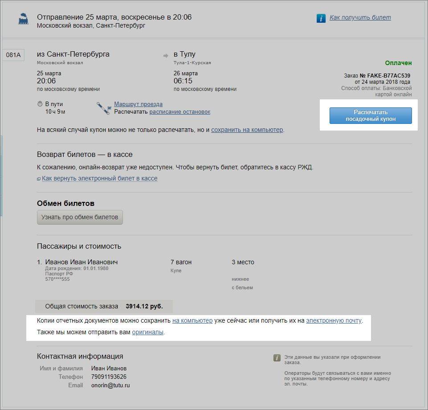428x410 pixels.
Task: Click order number FAKE-B77AC539
Action: (x=389, y=76)
